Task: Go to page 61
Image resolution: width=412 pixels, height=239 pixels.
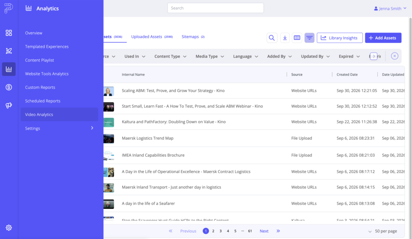Action: coord(250,231)
